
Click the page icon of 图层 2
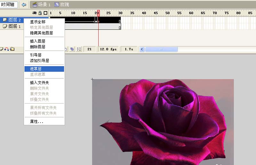pos(5,20)
